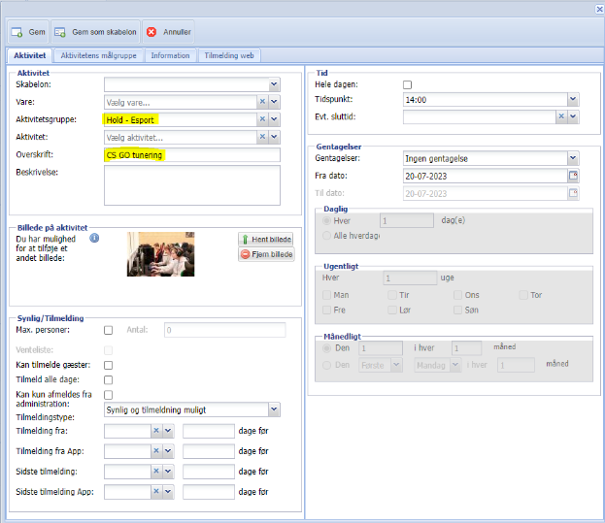605x523 pixels.
Task: Click the blue info icon beside picture
Action: click(95, 237)
